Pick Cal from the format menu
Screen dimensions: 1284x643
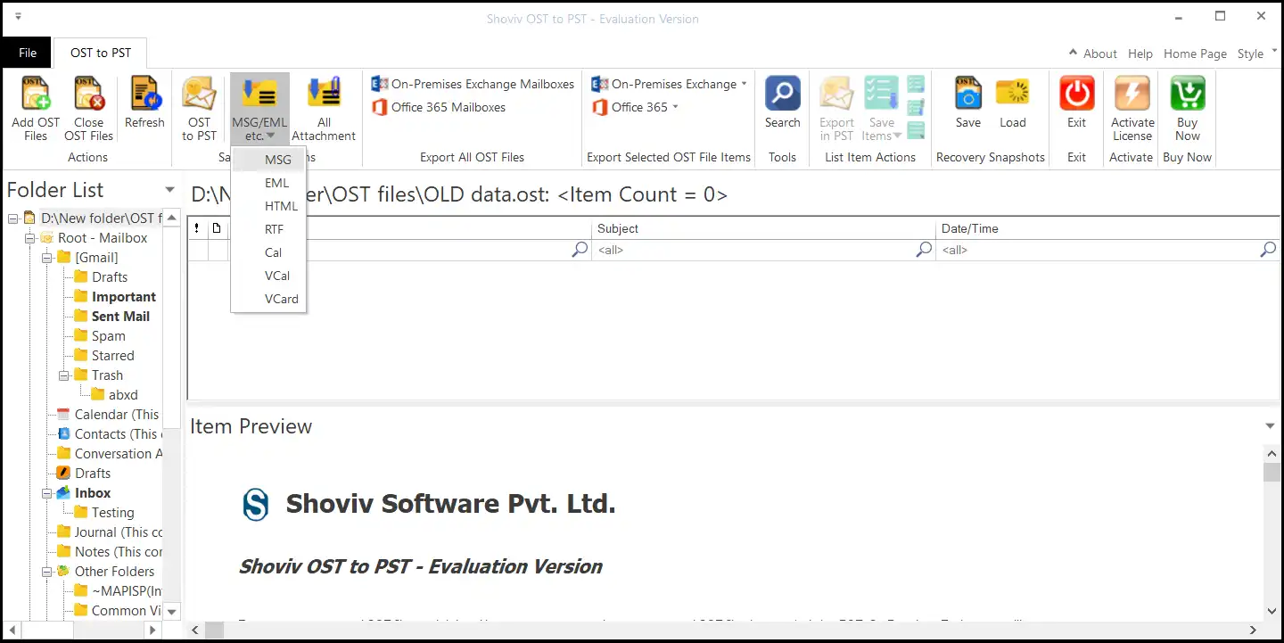pyautogui.click(x=268, y=252)
